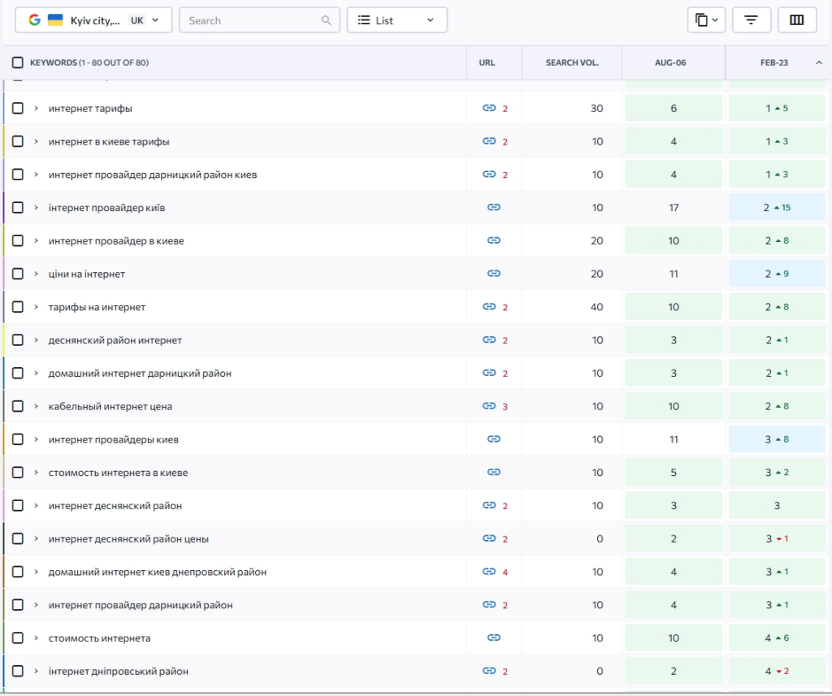
Task: Open URL link icon for интернет тарифы
Action: coord(489,108)
